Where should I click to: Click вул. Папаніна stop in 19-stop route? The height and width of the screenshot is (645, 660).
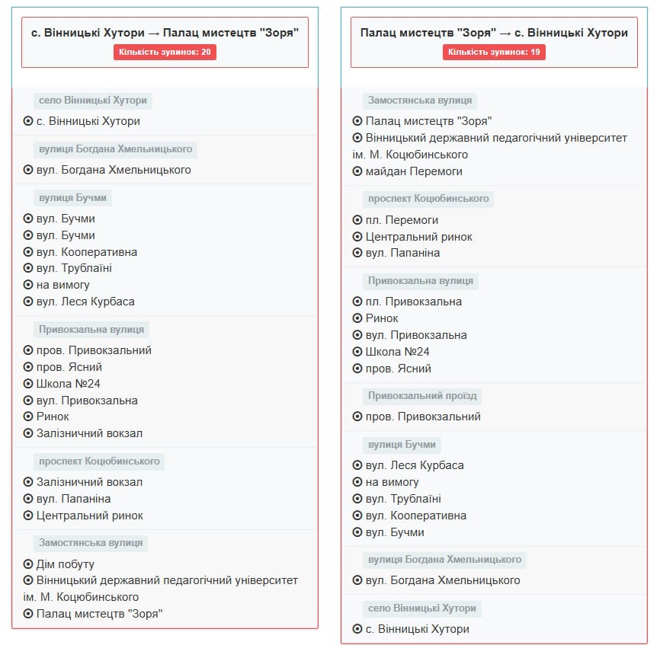(403, 253)
